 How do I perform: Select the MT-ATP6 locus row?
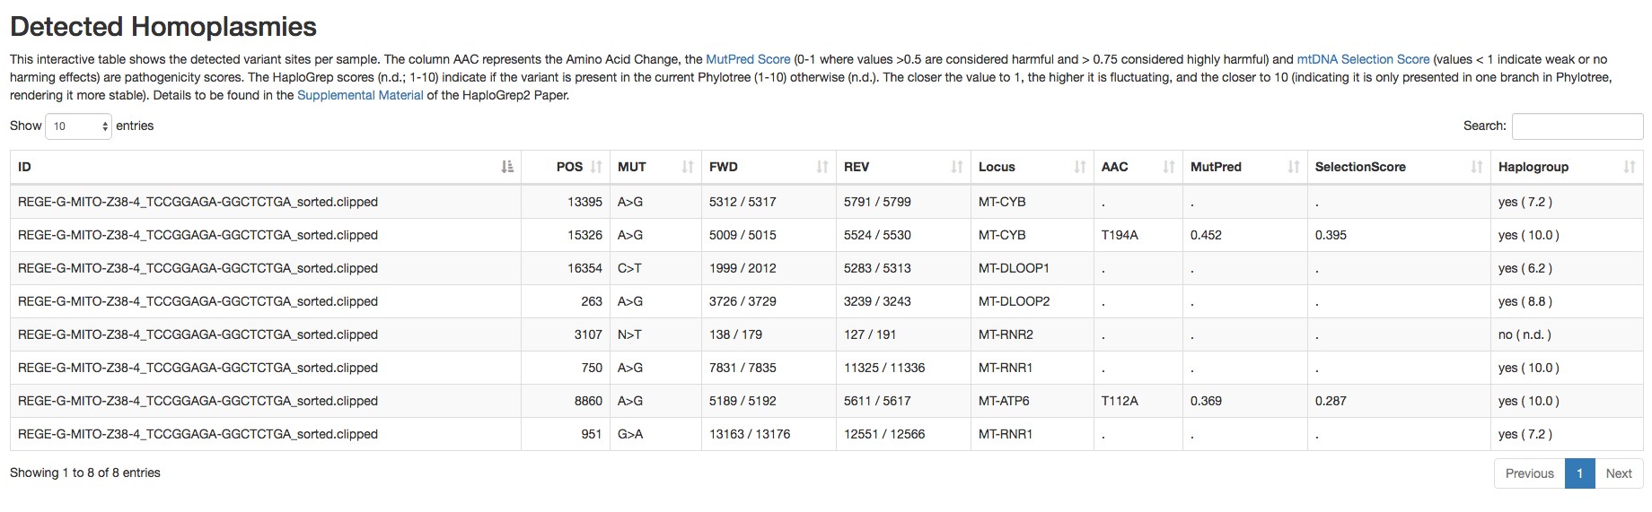826,401
